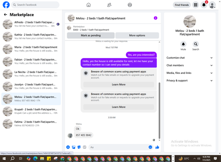Open La Necita conversation
The height and width of the screenshot is (162, 221).
[x=31, y=74]
